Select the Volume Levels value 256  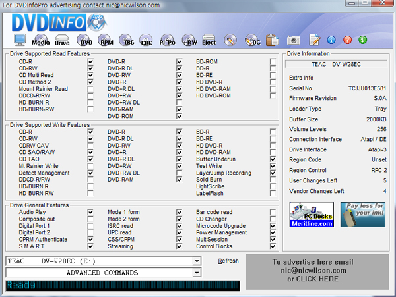(x=381, y=129)
